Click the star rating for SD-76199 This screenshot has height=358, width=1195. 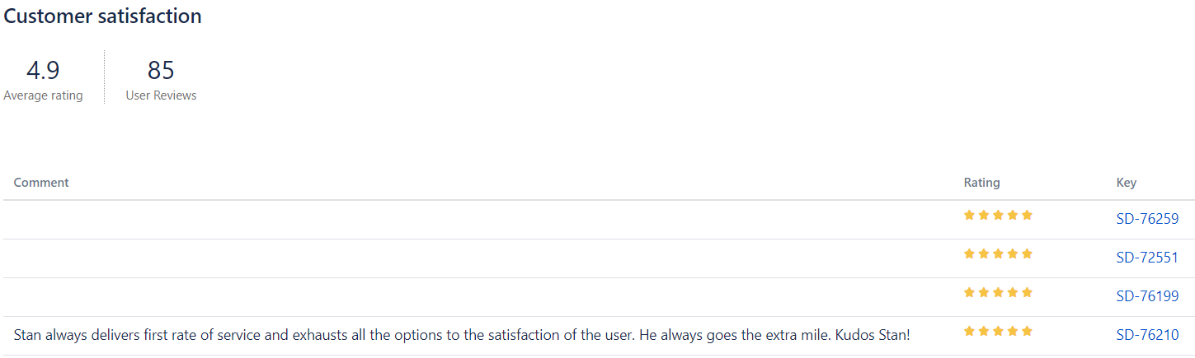tap(998, 293)
